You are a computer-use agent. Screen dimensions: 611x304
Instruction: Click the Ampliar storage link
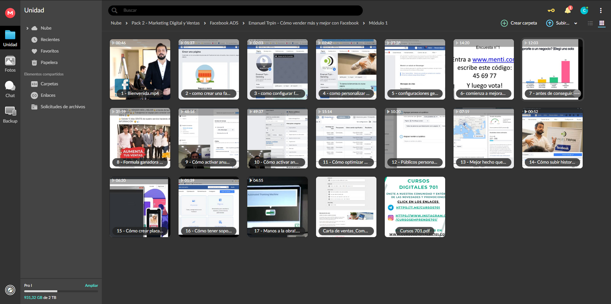coord(91,286)
